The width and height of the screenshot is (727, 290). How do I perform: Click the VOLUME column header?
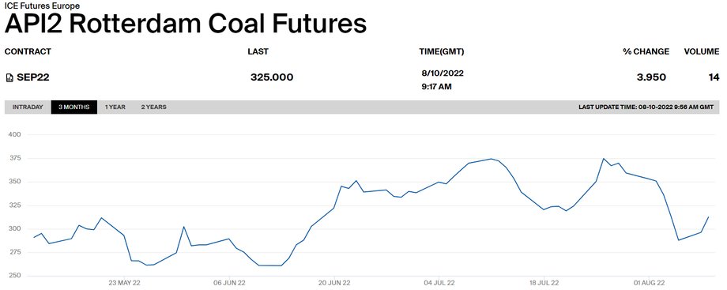[702, 51]
